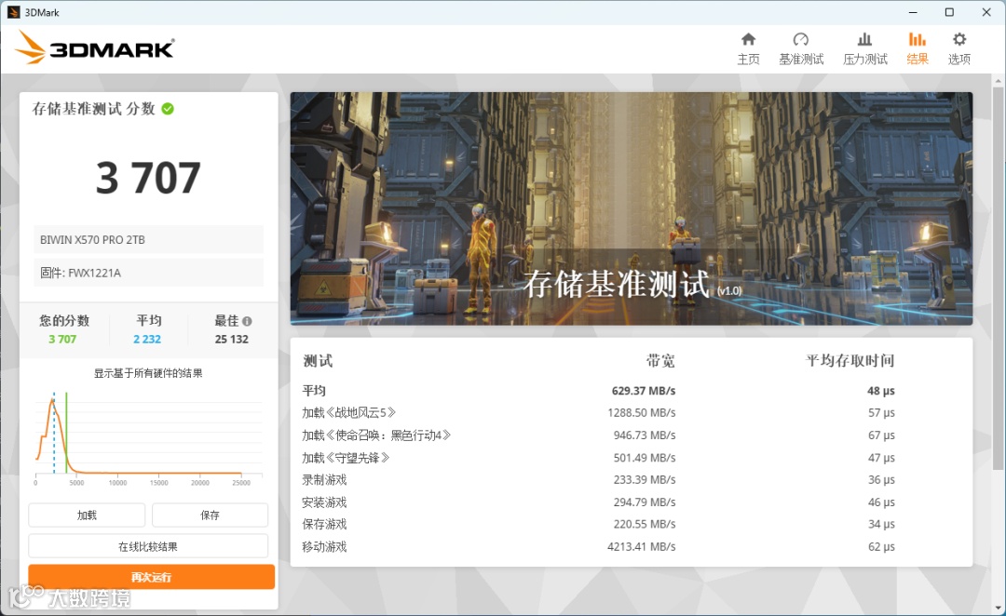Click the scrollbar up arrow
The width and height of the screenshot is (1006, 616).
click(x=998, y=81)
